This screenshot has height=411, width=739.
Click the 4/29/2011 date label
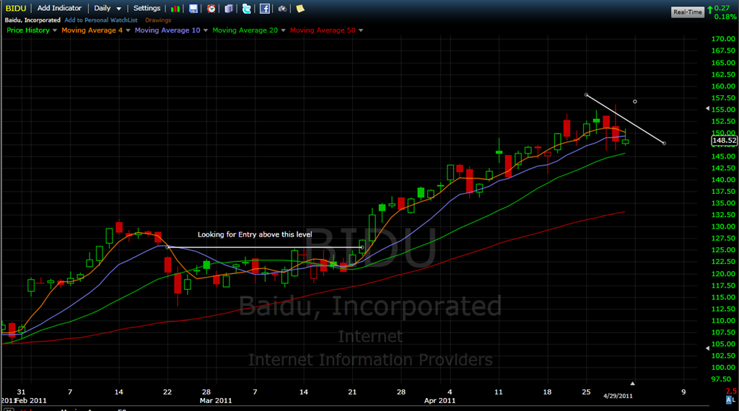coord(618,396)
